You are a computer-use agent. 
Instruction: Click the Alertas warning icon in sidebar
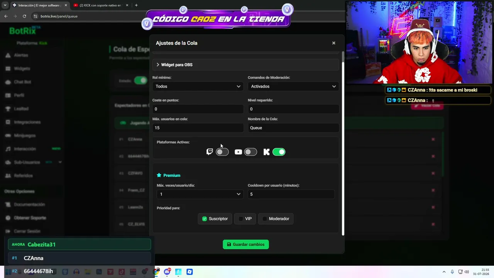(x=8, y=55)
